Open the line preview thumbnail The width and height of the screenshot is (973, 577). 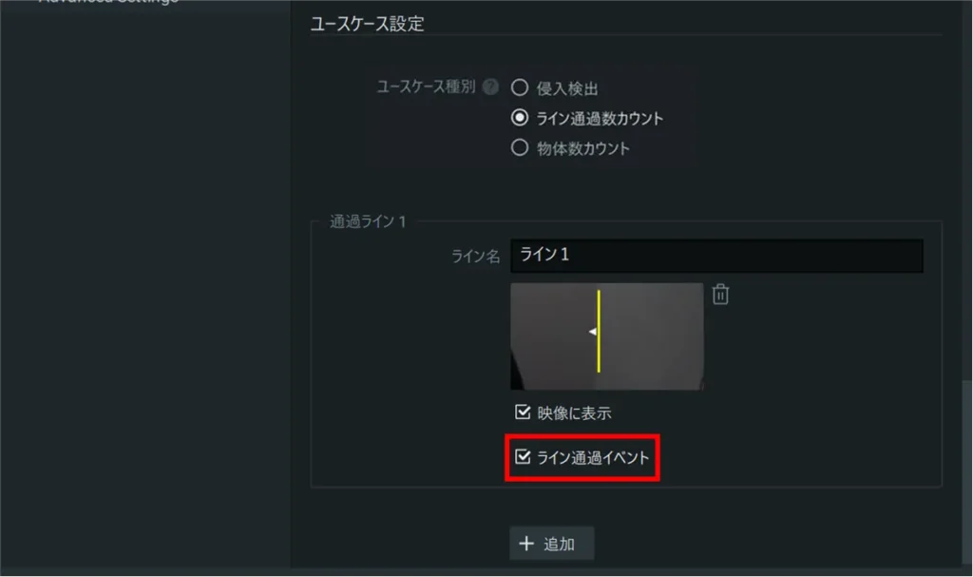607,337
